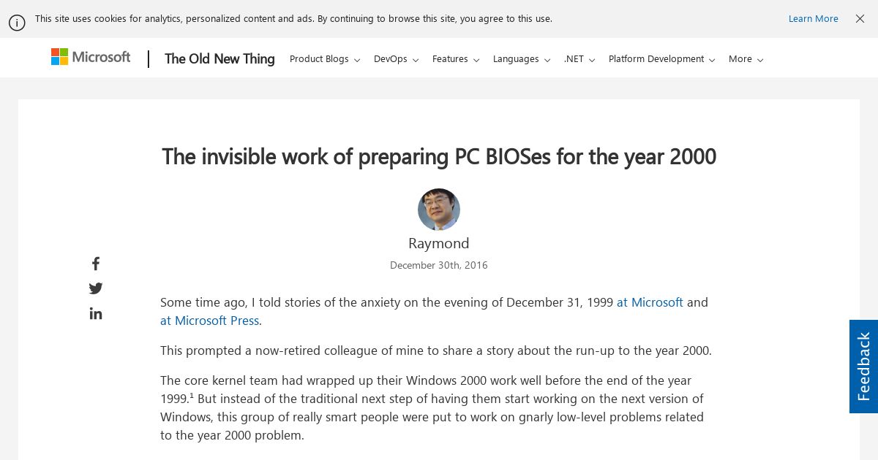878x460 pixels.
Task: Click Learn More about cookies
Action: coord(813,19)
